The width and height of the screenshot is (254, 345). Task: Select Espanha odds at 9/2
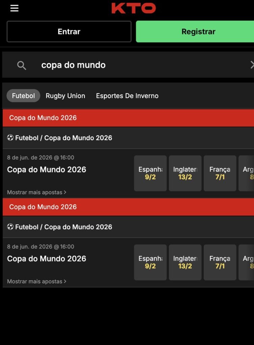150,173
